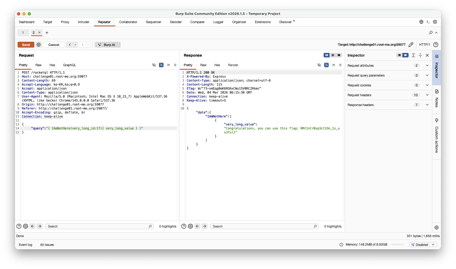Open the Event log
Screen dimensions: 456x269
pos(26,245)
